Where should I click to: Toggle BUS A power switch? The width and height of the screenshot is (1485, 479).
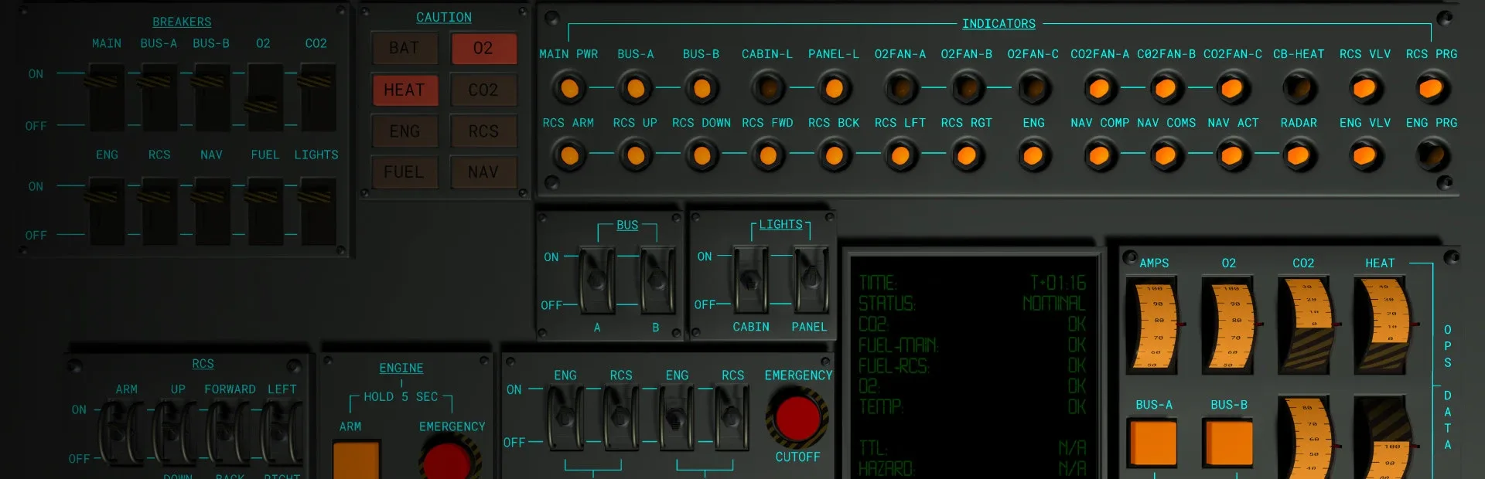pyautogui.click(x=596, y=280)
